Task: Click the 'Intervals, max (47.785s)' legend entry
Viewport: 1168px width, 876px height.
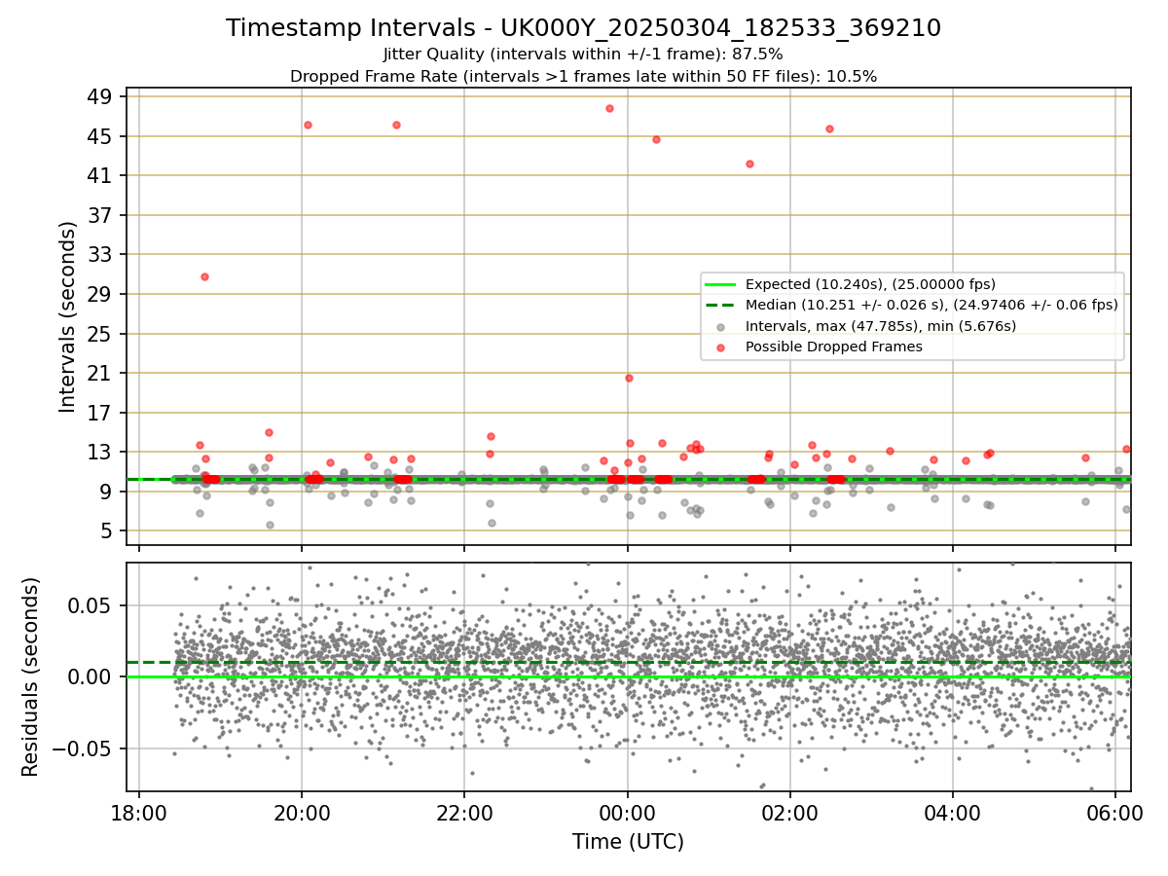Action: coord(881,326)
